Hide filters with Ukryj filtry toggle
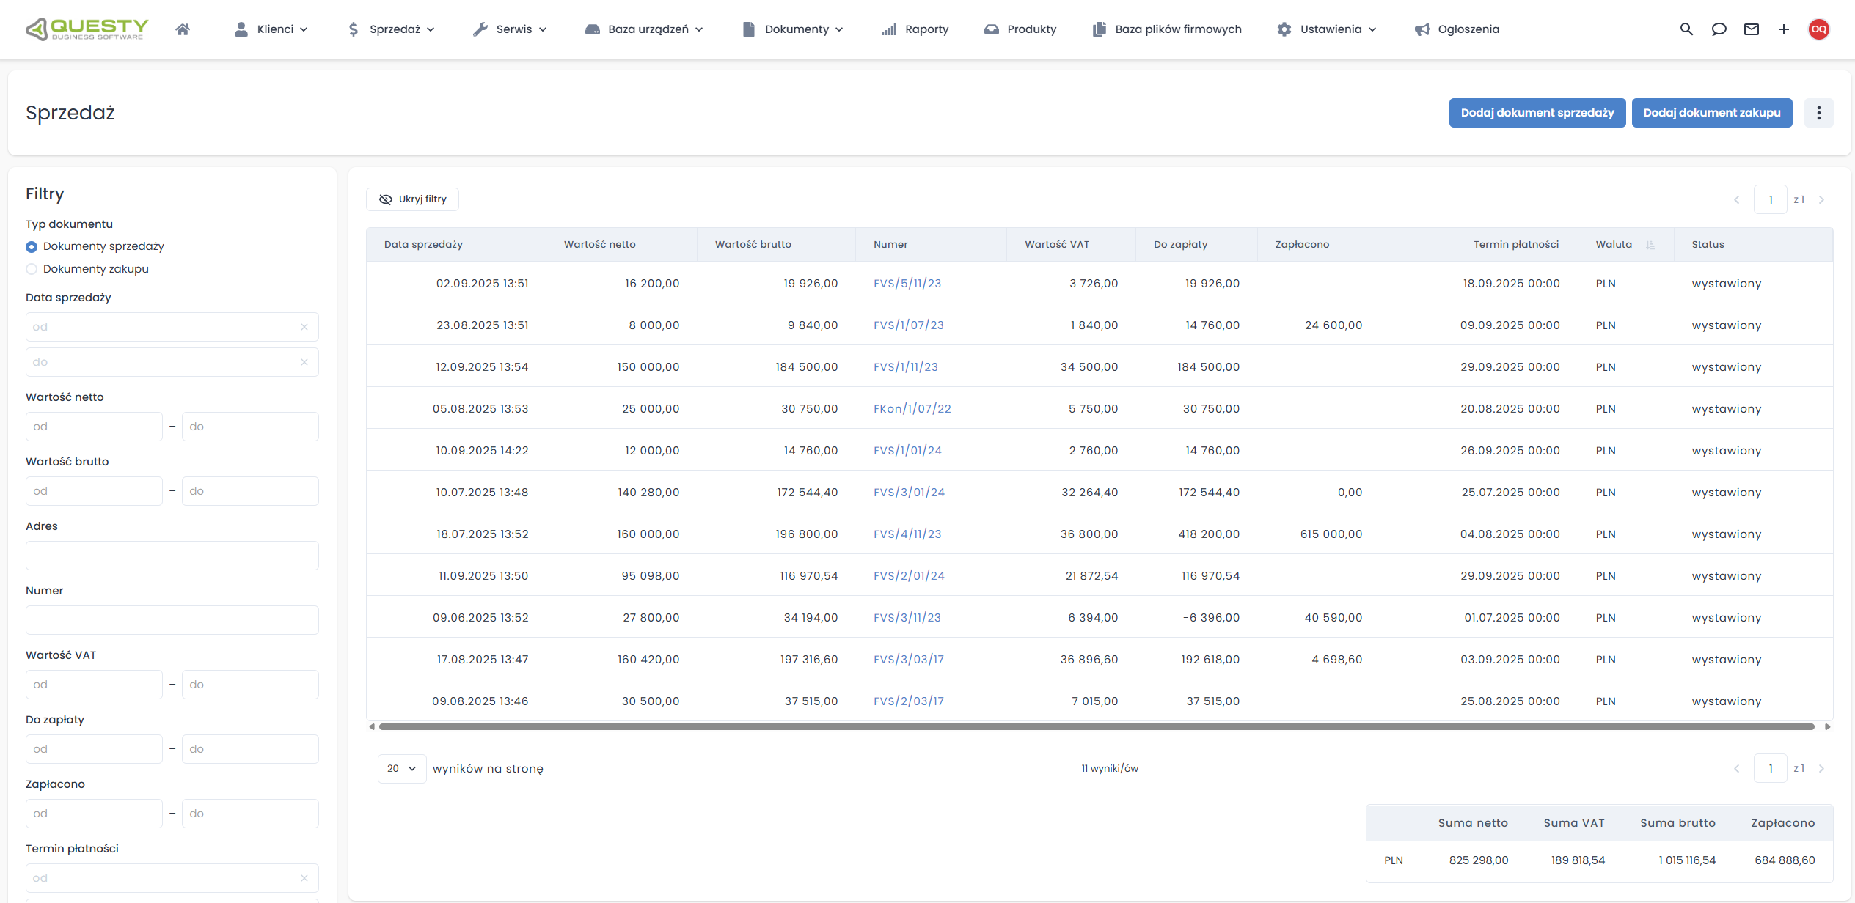1855x903 pixels. (412, 199)
